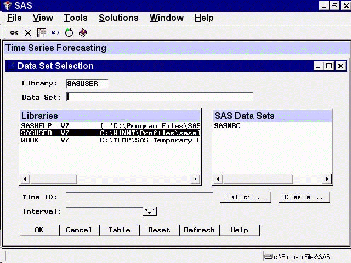The image size is (351, 263).
Task: Click SAS Data Sets right scroll arrow
Action: [327, 179]
